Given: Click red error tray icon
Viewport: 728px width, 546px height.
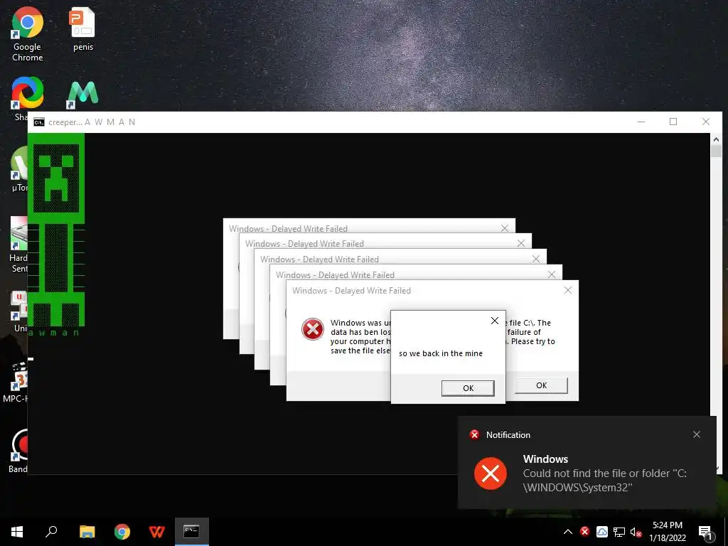Looking at the screenshot, I should click(584, 532).
